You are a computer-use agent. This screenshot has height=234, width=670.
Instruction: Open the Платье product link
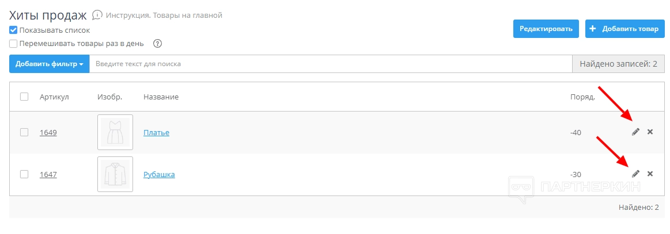pos(156,133)
